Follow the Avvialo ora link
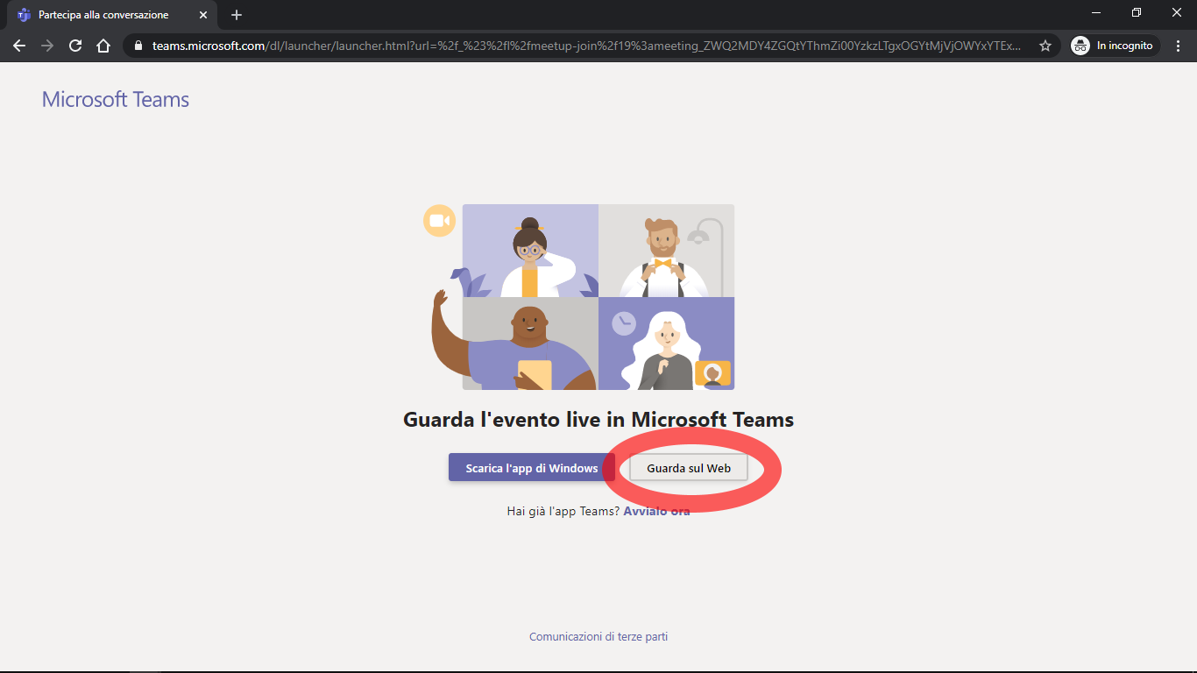This screenshot has width=1197, height=673. point(656,511)
